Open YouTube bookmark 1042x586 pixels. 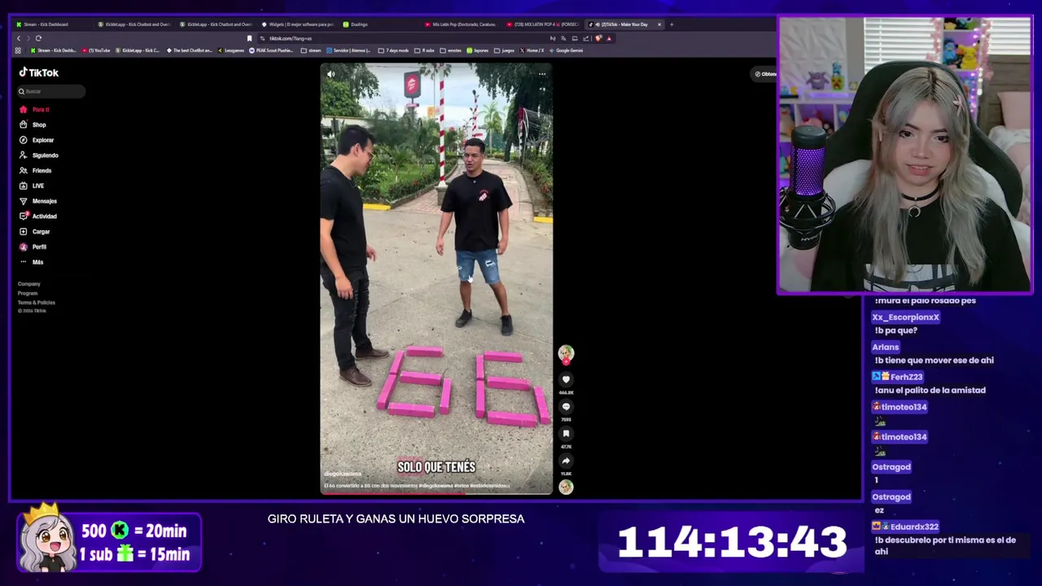click(97, 50)
